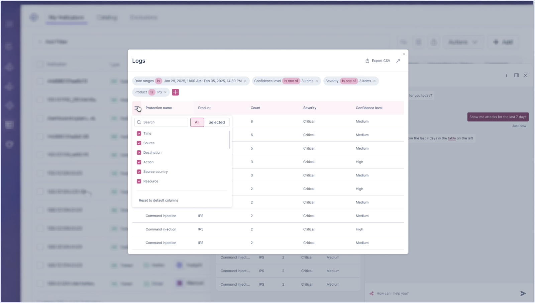
Task: Remove the Date ranges filter chip
Action: 245,81
